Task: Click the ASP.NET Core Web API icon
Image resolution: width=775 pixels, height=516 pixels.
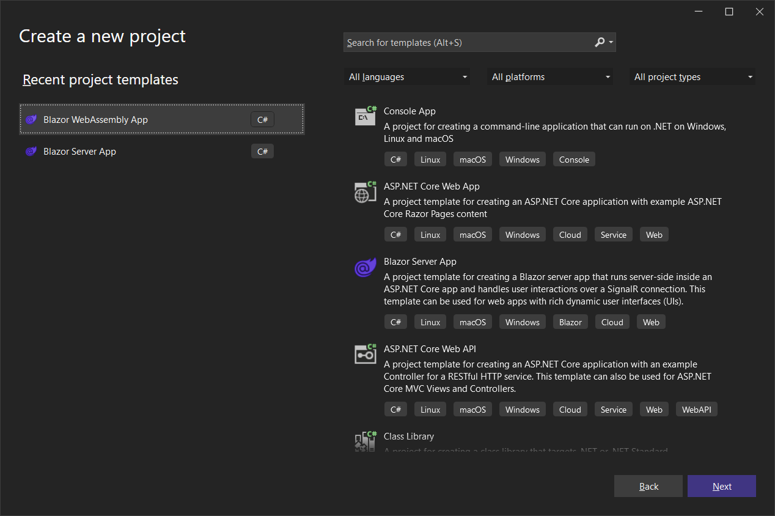Action: tap(365, 354)
